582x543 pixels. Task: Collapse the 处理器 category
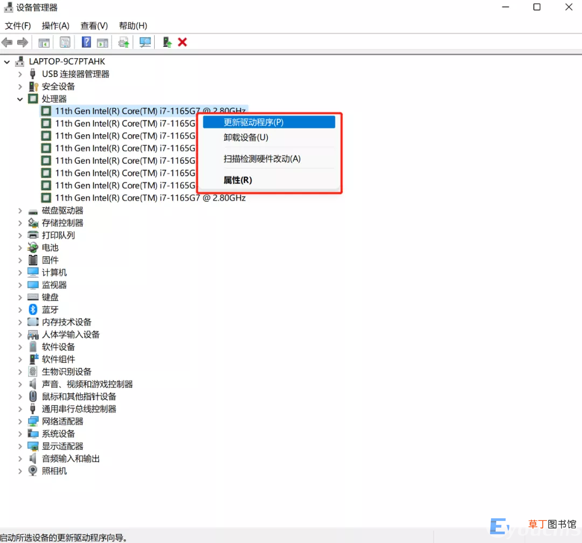click(20, 99)
